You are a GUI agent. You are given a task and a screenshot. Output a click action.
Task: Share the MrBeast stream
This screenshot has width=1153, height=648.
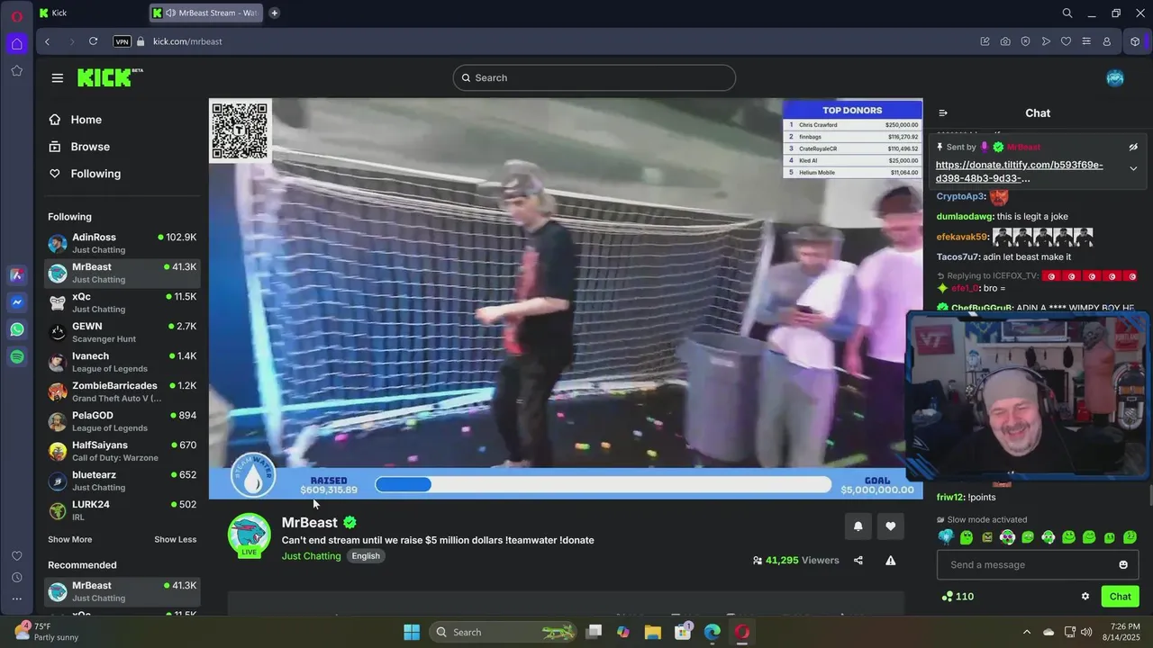point(858,560)
